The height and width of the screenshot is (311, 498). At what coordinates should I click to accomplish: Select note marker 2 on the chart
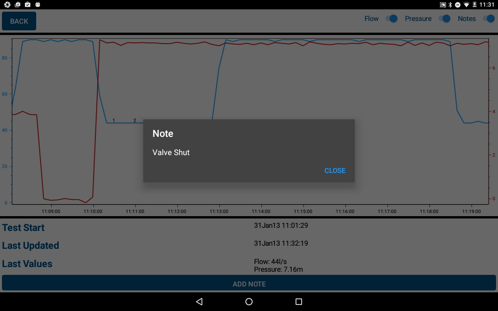[x=135, y=121]
